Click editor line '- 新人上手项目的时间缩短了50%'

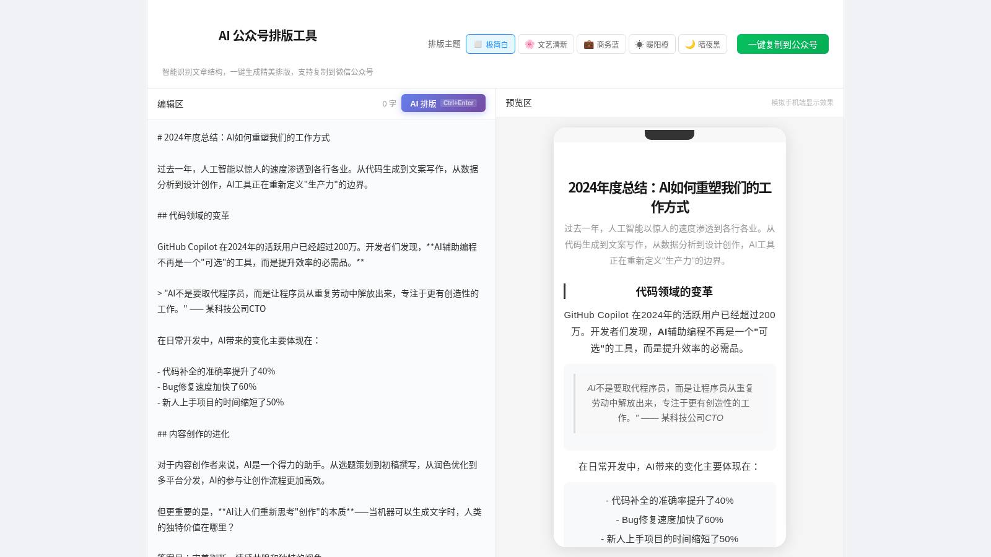point(220,402)
